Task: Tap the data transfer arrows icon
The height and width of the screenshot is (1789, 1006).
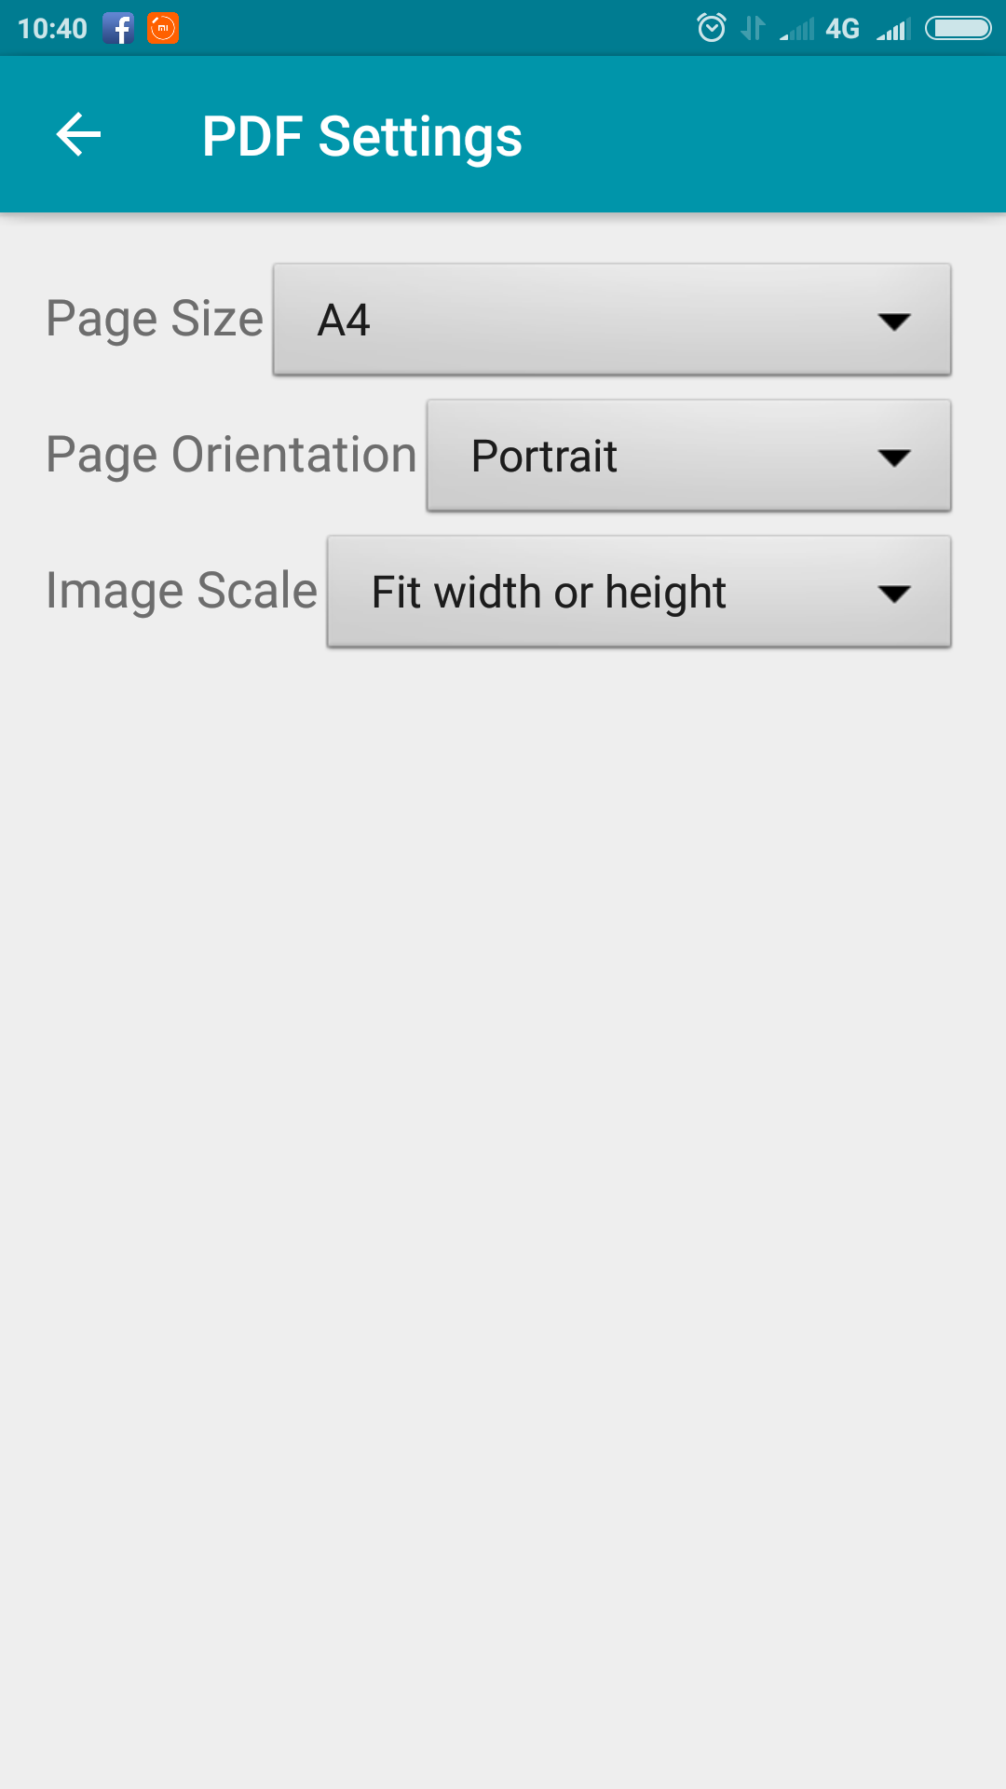Action: pyautogui.click(x=753, y=28)
